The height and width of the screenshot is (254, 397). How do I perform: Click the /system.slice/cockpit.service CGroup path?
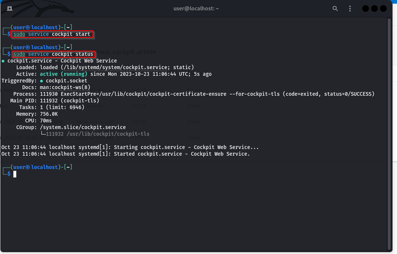point(82,126)
